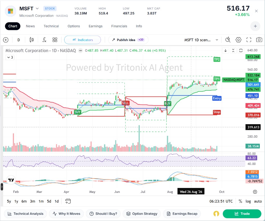
Task: Toggle the log scale
Action: click(248, 201)
